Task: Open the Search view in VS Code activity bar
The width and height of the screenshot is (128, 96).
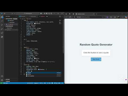Action: click(2, 21)
